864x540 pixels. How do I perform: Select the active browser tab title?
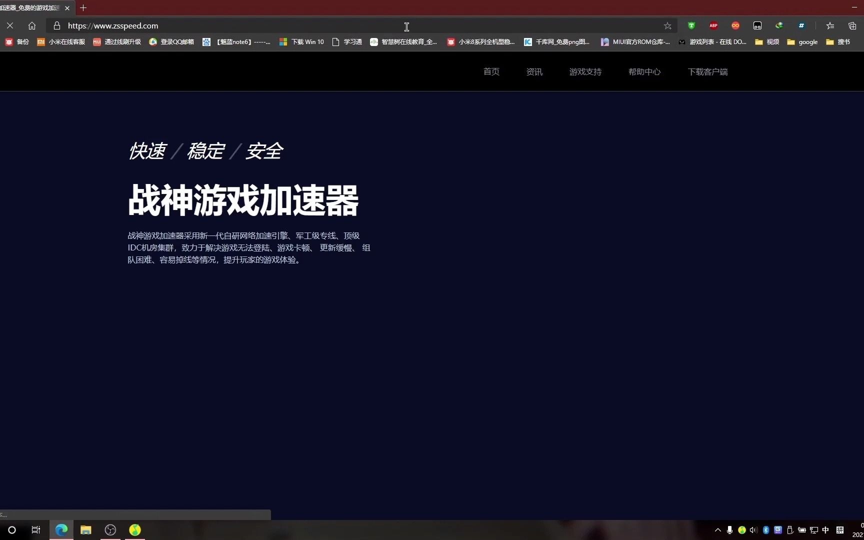coord(30,8)
